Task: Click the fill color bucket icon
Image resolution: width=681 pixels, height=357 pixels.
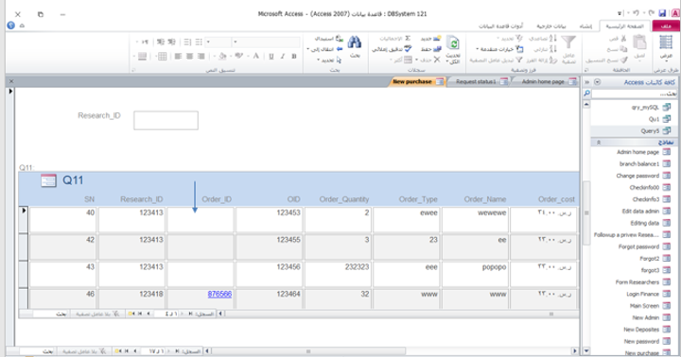Action: click(222, 56)
